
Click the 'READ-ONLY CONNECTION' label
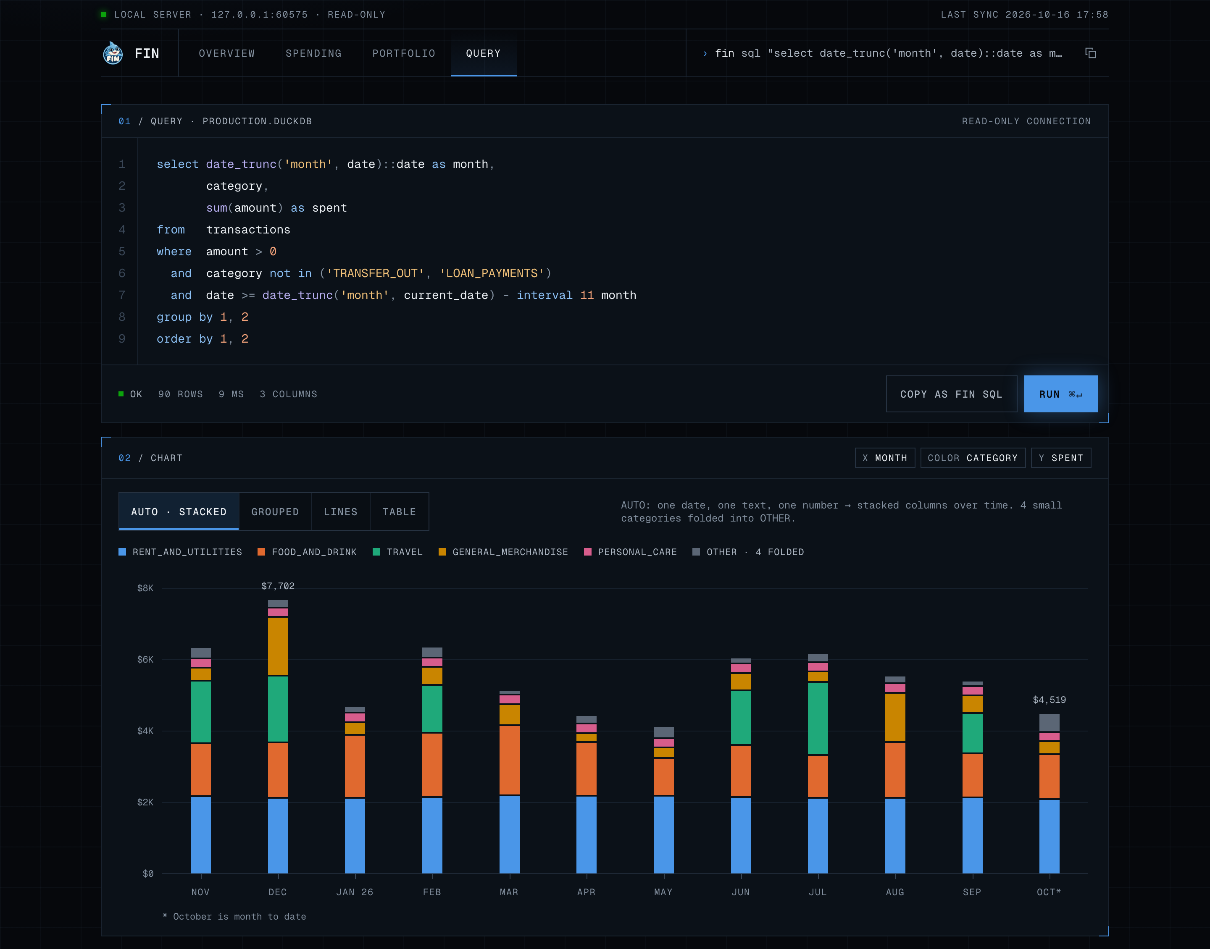point(1026,121)
